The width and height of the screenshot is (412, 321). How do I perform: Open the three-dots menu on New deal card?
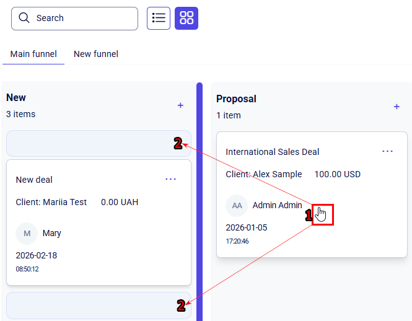(x=171, y=179)
